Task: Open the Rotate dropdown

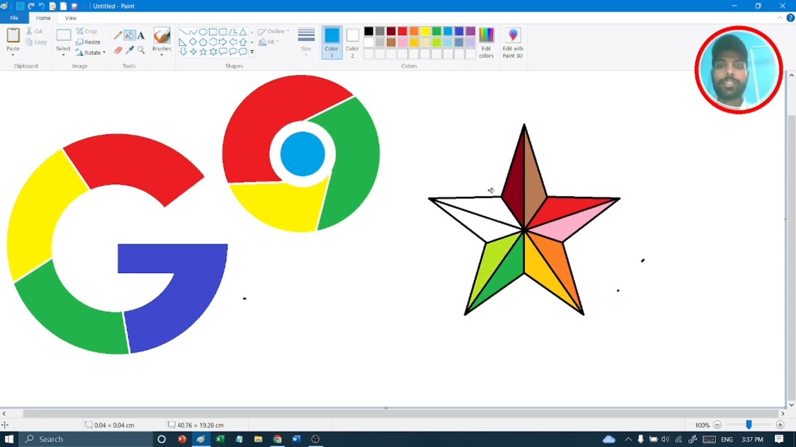Action: tap(91, 53)
